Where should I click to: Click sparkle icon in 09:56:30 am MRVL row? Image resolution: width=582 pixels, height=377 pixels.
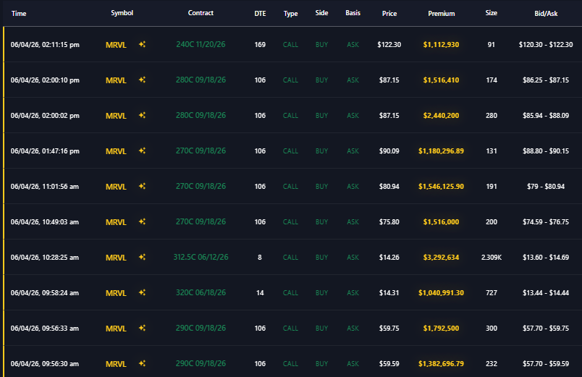[x=142, y=363]
